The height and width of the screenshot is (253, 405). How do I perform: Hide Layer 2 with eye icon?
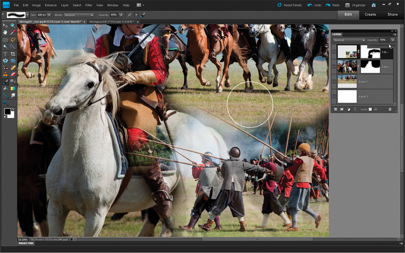click(x=334, y=81)
